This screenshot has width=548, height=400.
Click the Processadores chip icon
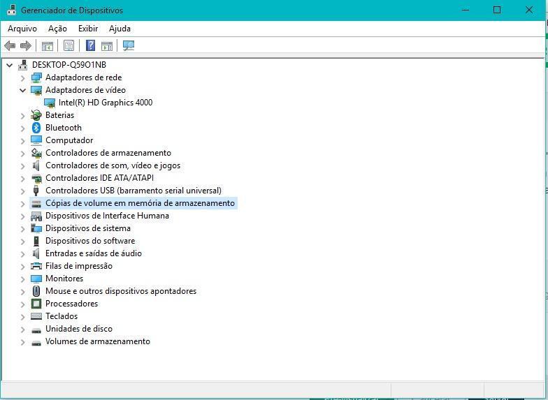coord(36,304)
